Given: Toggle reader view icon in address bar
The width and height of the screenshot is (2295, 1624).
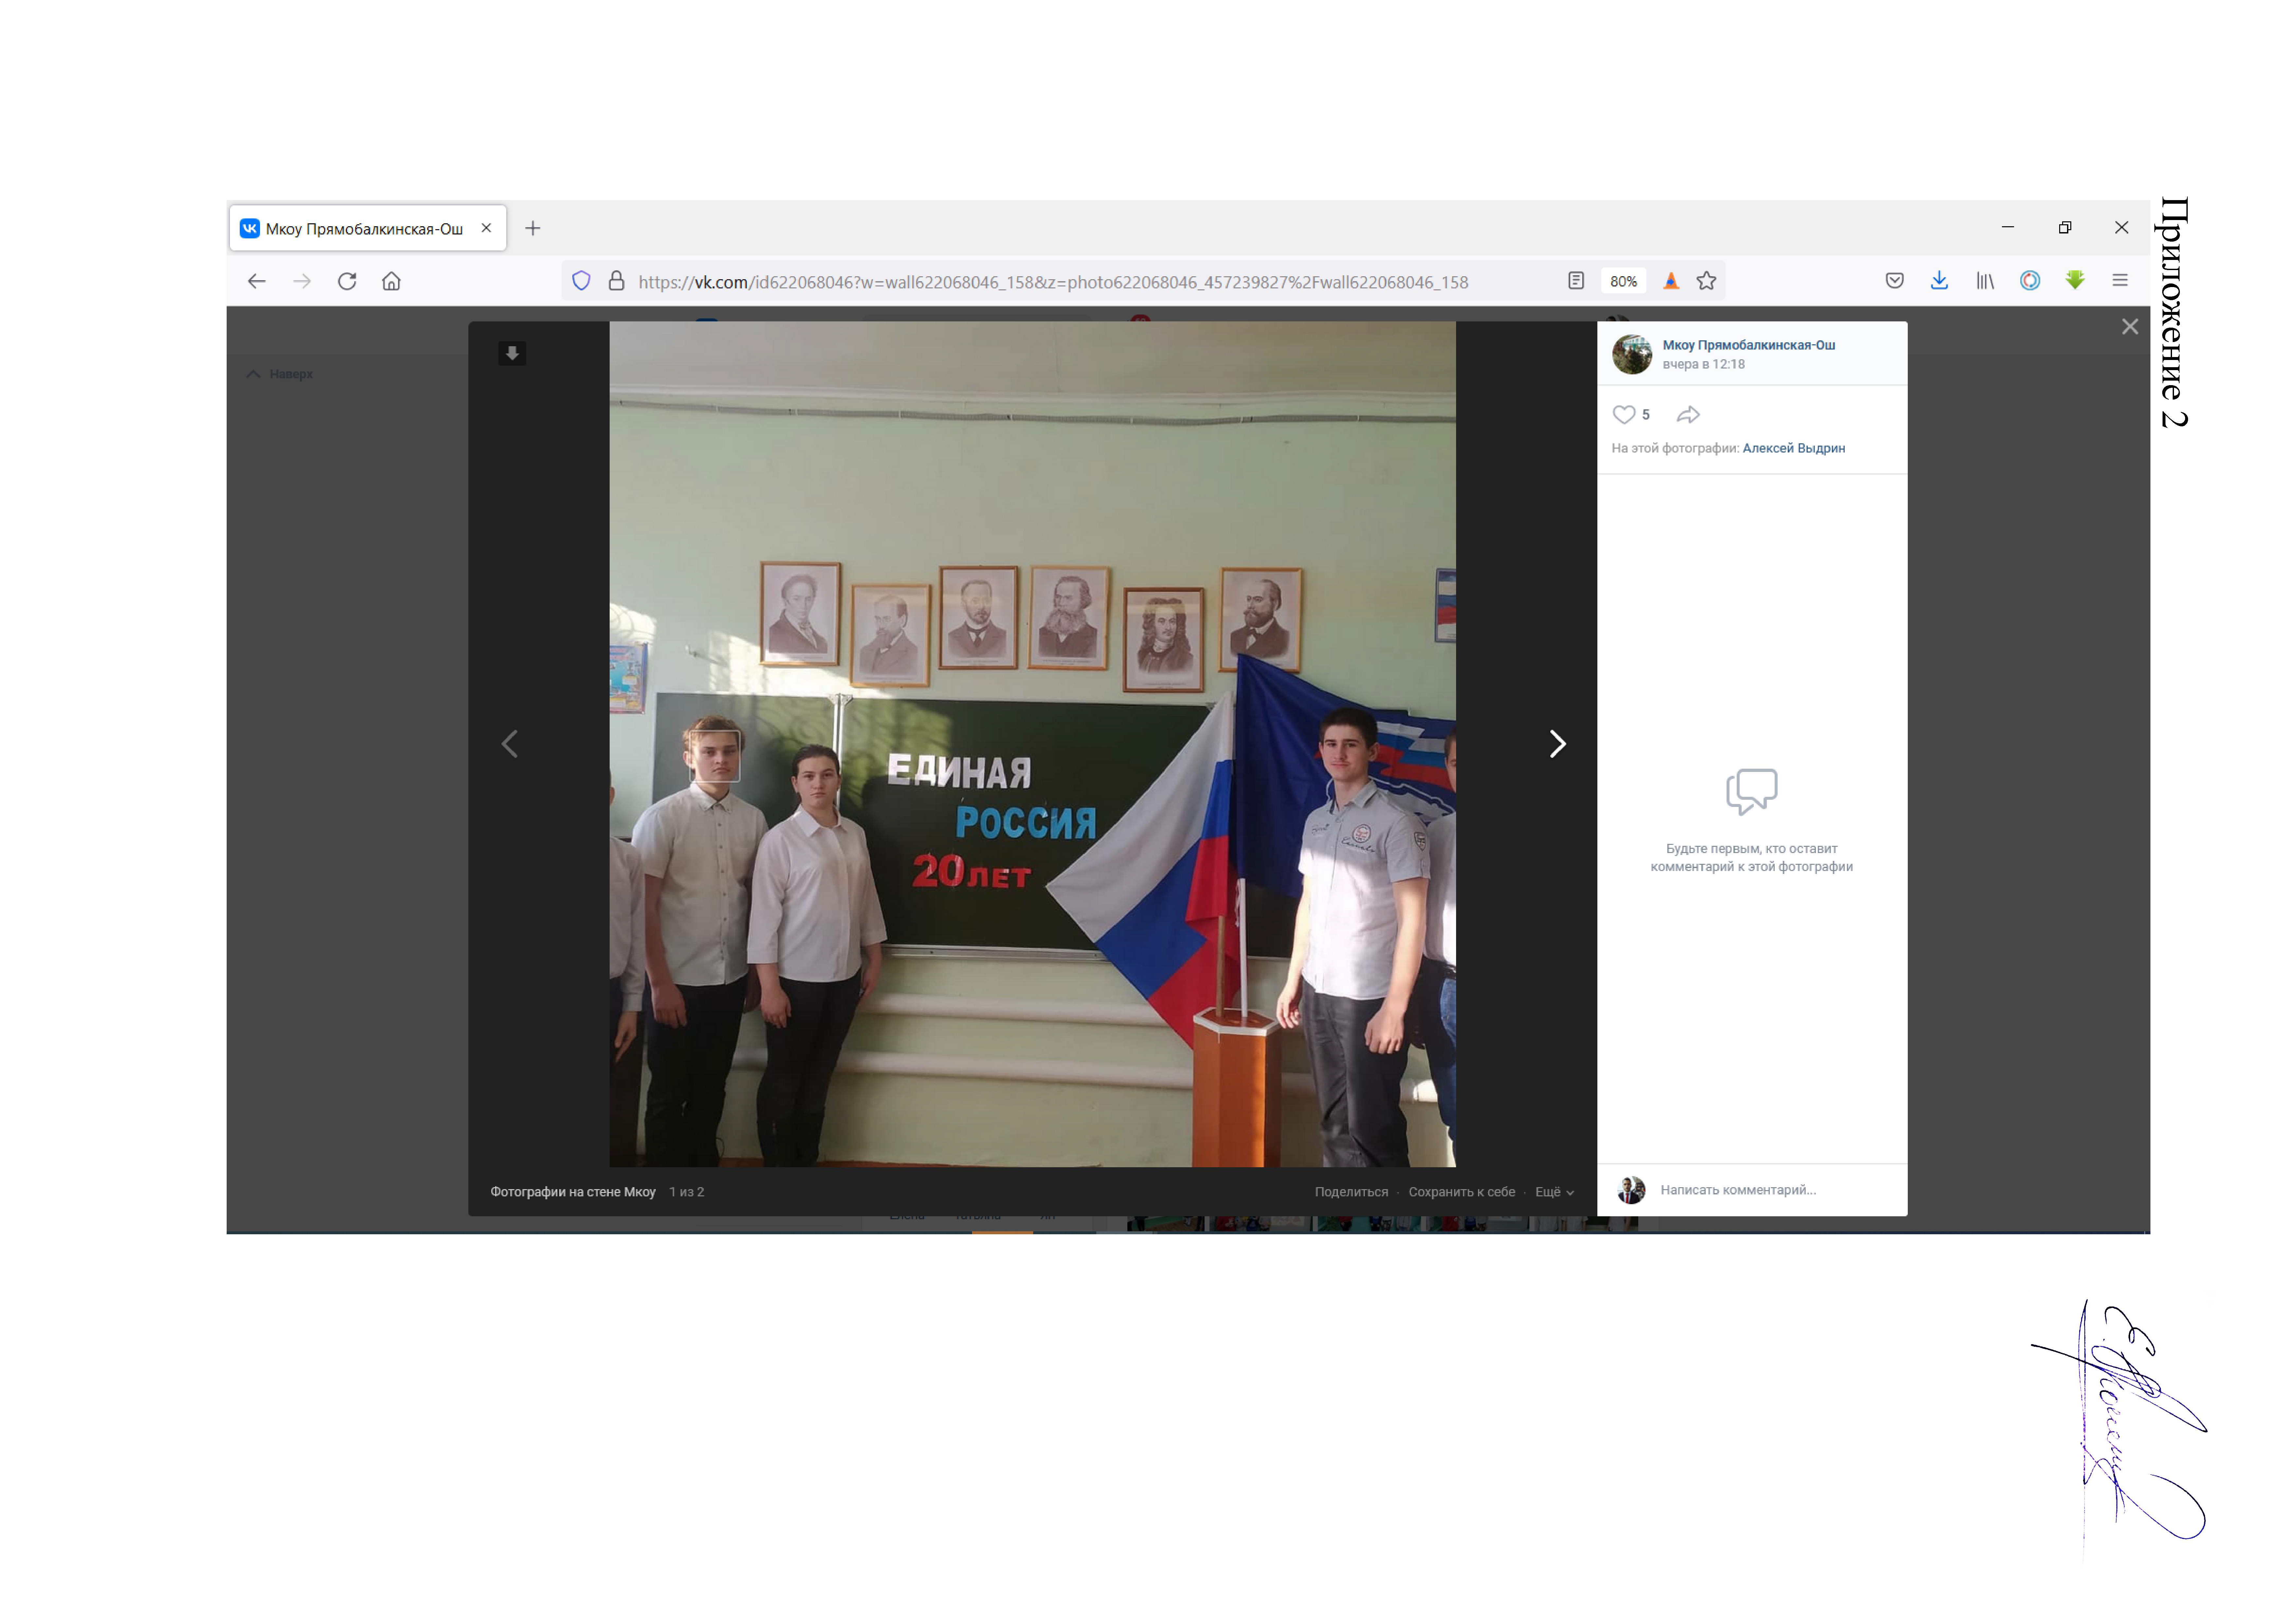Looking at the screenshot, I should [1576, 281].
